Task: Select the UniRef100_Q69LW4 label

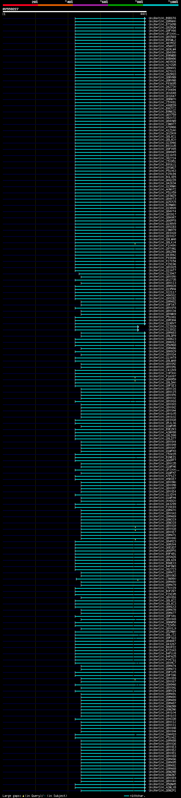Action: coord(162,49)
